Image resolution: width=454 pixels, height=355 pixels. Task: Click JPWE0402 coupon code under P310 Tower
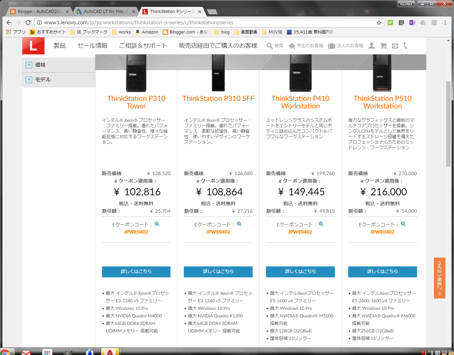tap(136, 232)
